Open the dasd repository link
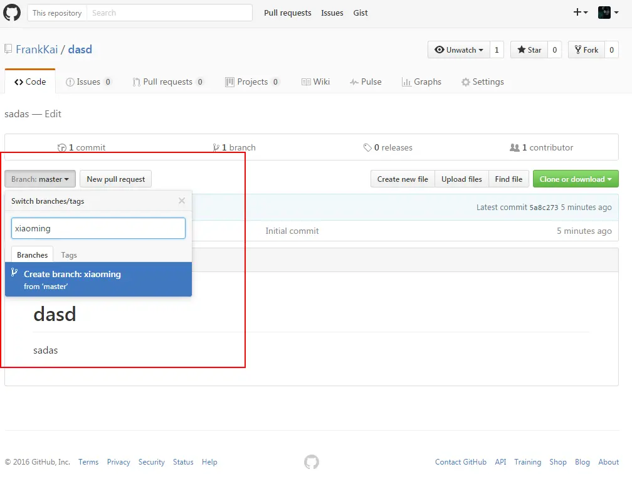Viewport: 632px width, 479px height. tap(80, 50)
